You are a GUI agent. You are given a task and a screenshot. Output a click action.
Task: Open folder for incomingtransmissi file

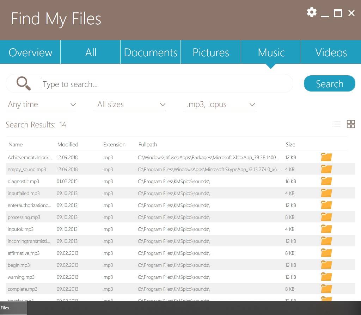tap(326, 241)
